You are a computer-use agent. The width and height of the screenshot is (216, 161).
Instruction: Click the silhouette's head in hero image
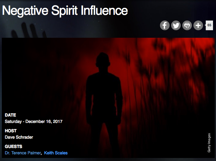point(103,61)
